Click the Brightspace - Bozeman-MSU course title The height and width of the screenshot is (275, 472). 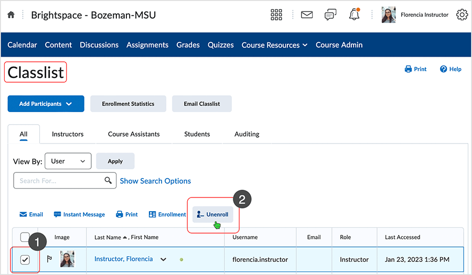(x=93, y=15)
